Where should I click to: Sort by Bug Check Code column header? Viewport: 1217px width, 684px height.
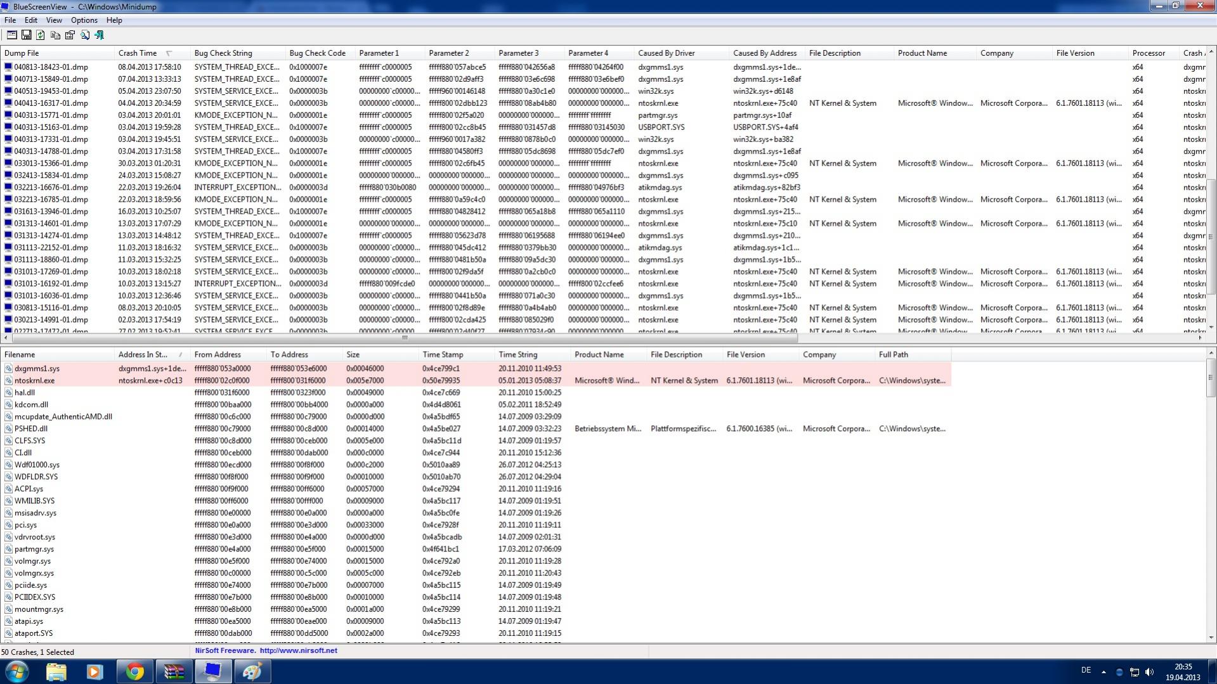tap(320, 53)
